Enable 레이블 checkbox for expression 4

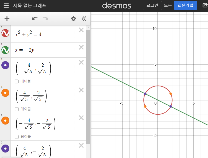(17, 109)
